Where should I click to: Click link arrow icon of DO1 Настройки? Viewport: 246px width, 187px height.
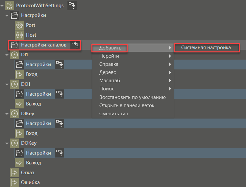pyautogui.click(x=60, y=94)
